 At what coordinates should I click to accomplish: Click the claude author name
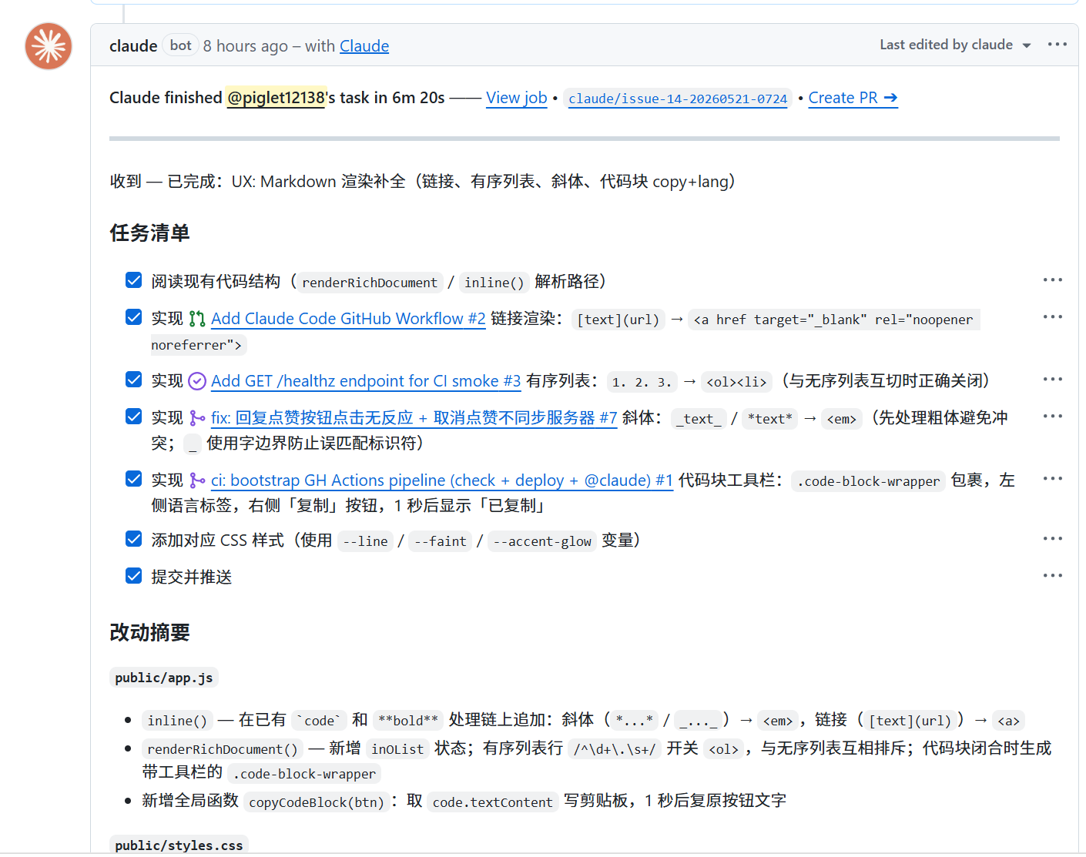133,46
